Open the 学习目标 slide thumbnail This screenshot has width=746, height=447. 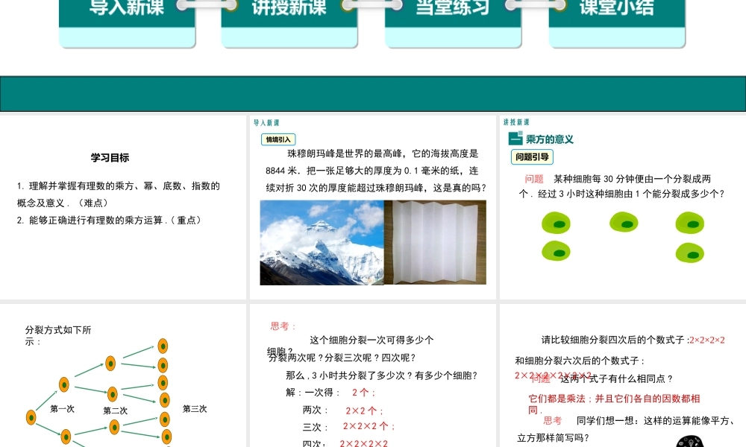pos(123,207)
